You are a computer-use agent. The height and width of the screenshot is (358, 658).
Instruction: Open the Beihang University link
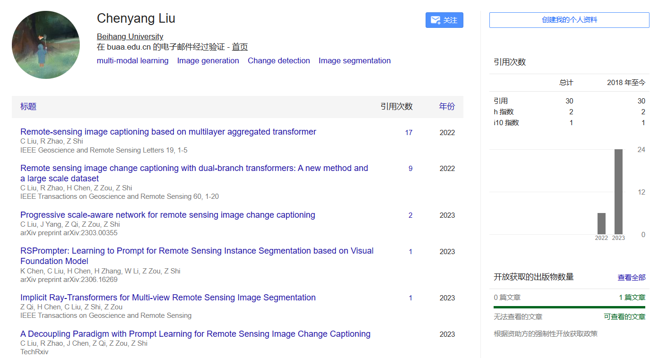129,36
